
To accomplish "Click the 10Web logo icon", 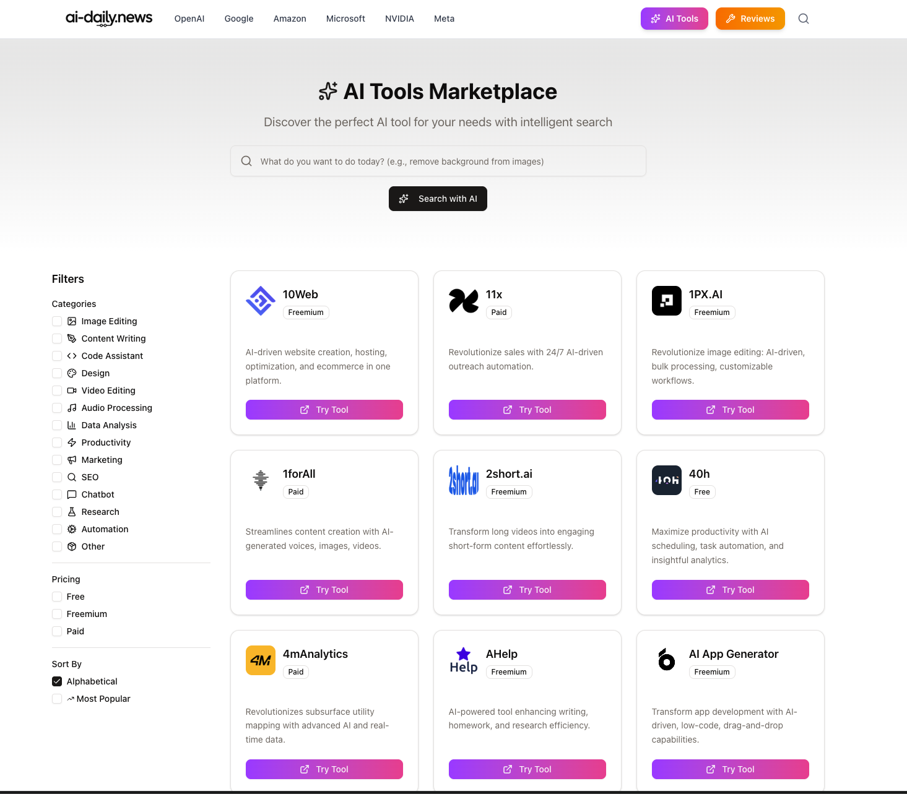I will pyautogui.click(x=260, y=301).
